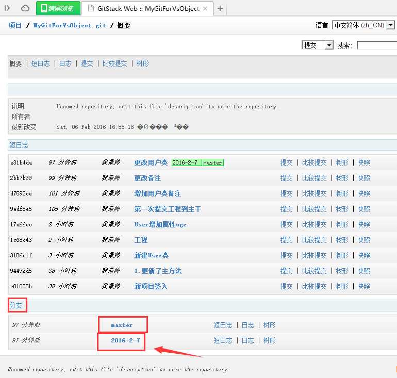Open the master branch link
The image size is (397, 378).
point(122,325)
